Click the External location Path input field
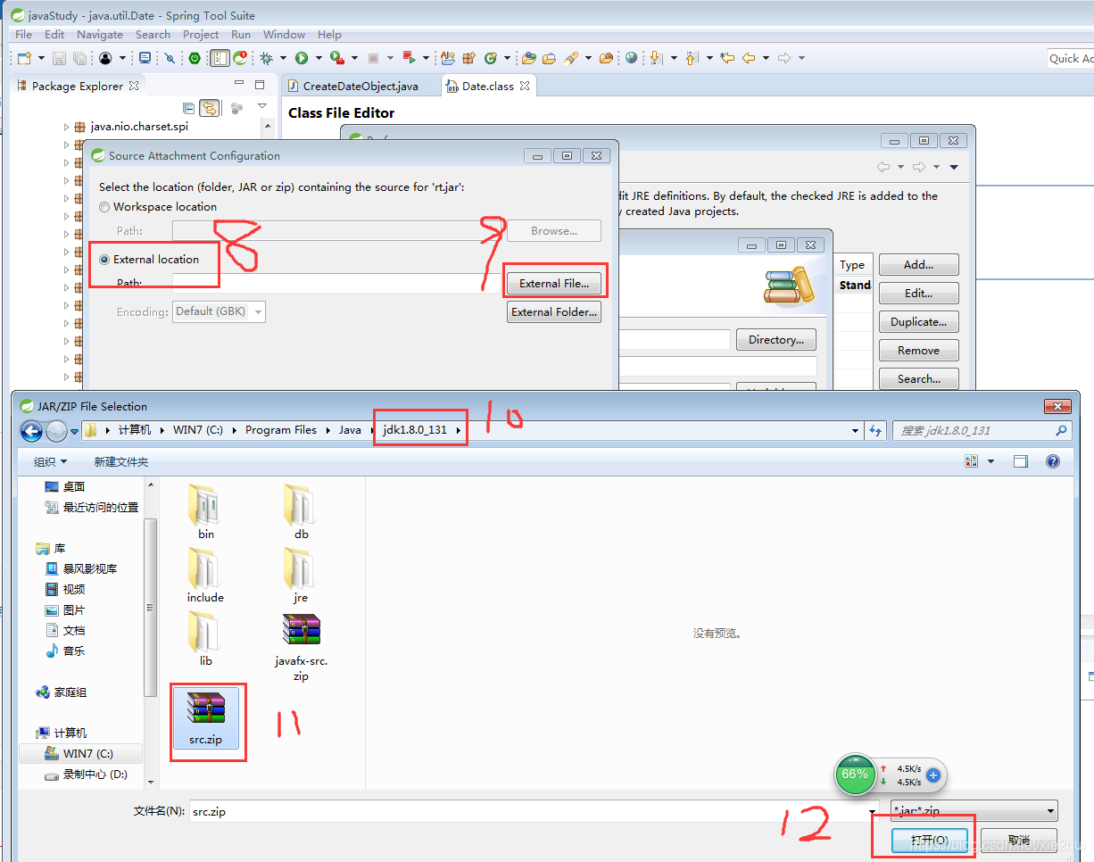 336,283
